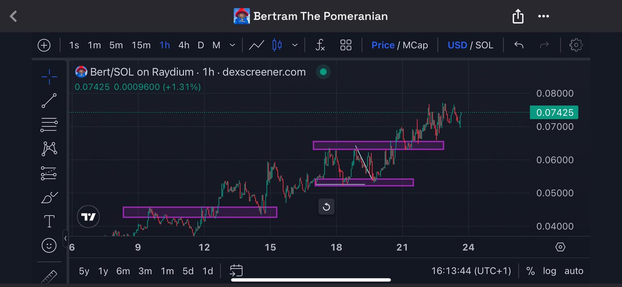Viewport: 622px width, 287px height.
Task: Click the TradingView logo badge
Action: [x=89, y=217]
